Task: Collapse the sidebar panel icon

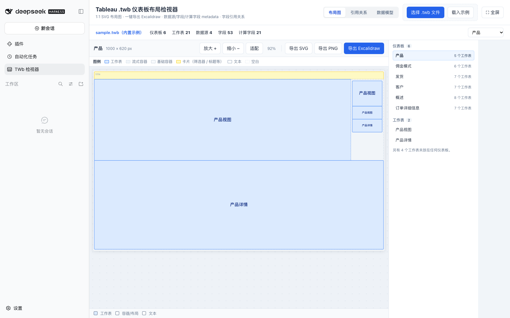Action: tap(81, 11)
